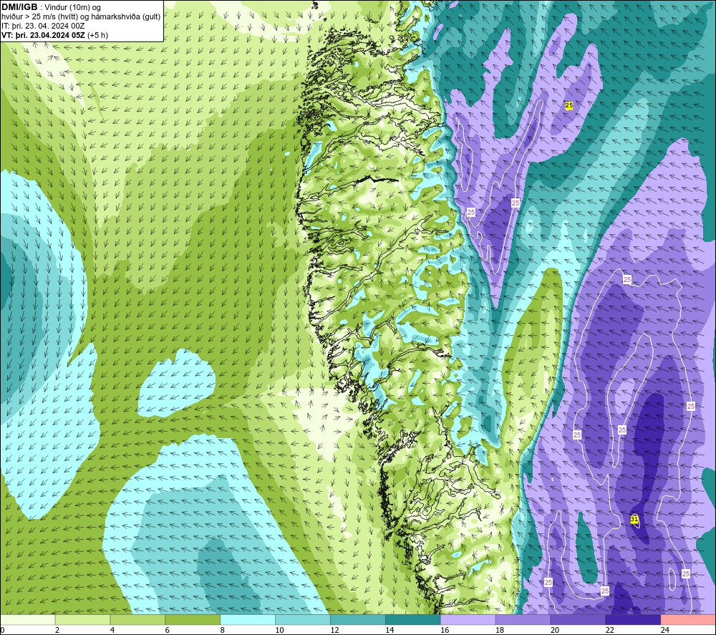The width and height of the screenshot is (716, 635).
Task: Click the legend scale value '2'
Action: pyautogui.click(x=57, y=630)
